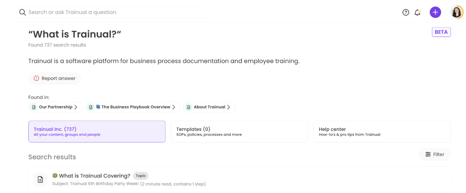The width and height of the screenshot is (466, 193).
Task: Focus the Search or ask Trainual field
Action: click(x=109, y=12)
